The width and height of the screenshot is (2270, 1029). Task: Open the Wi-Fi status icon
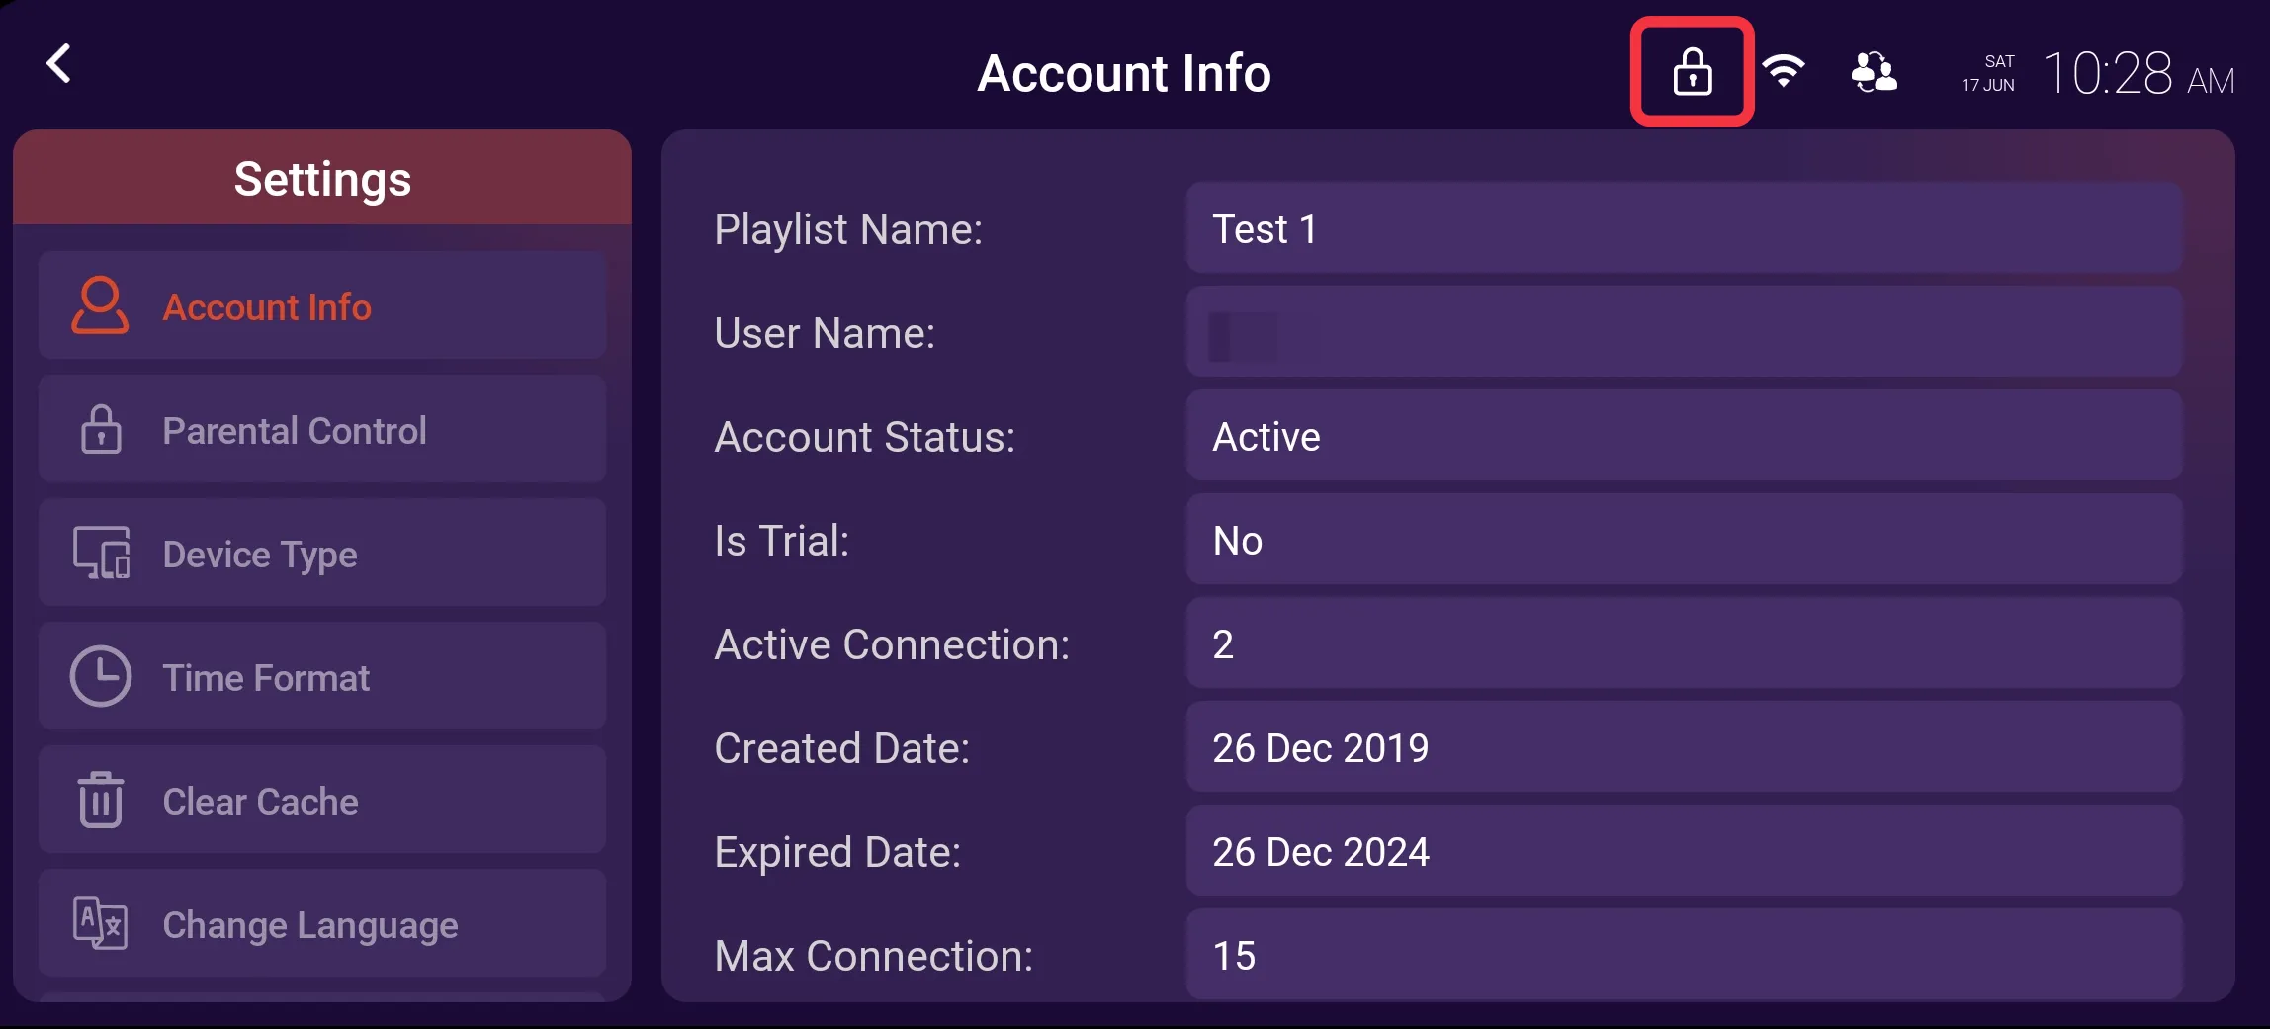[x=1784, y=71]
